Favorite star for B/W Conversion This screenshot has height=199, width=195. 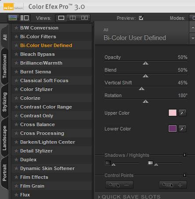(x=16, y=28)
